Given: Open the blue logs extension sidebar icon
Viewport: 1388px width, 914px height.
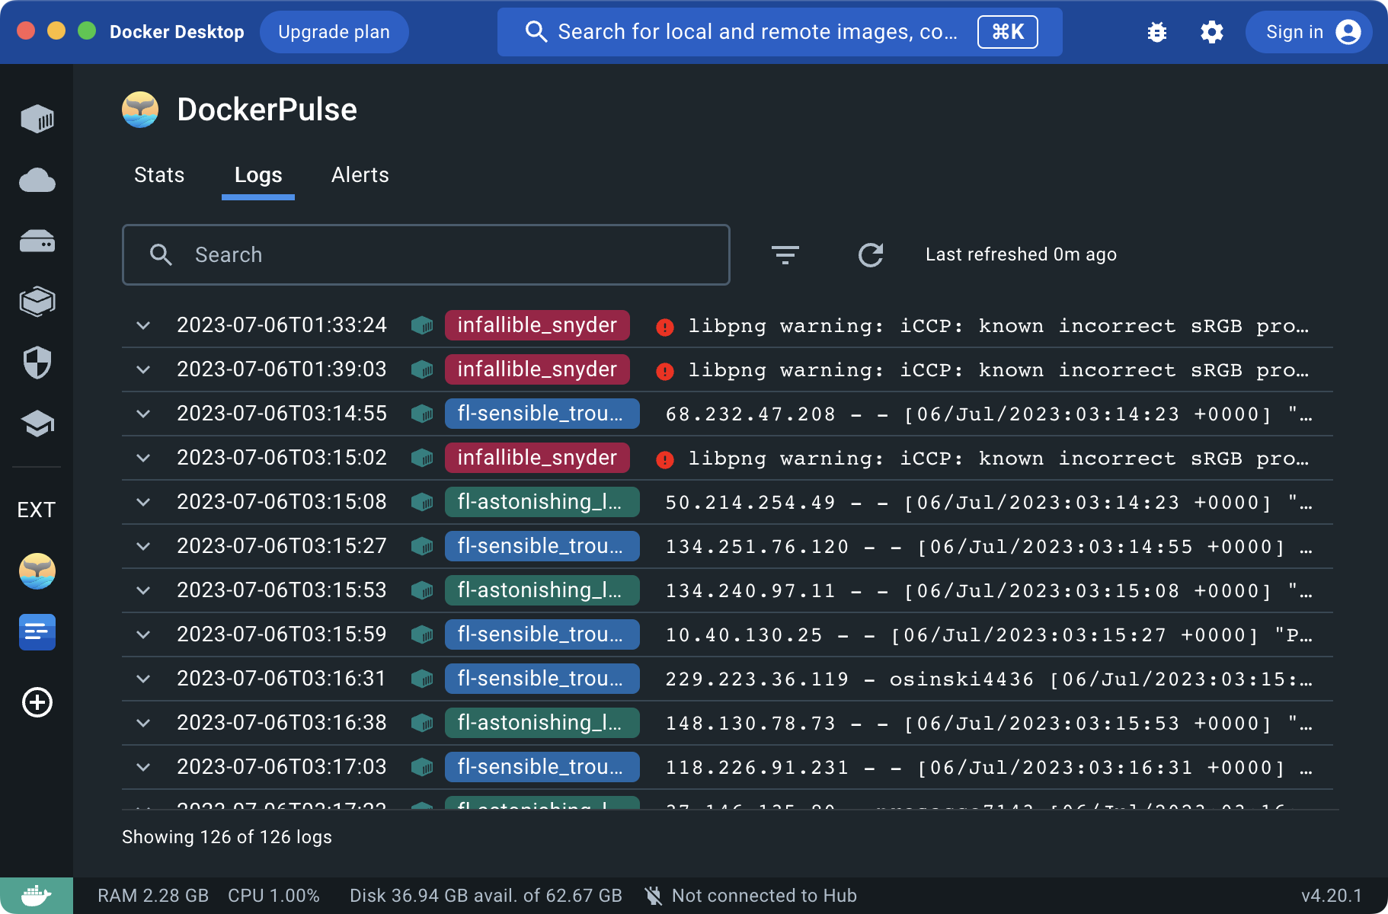Looking at the screenshot, I should pos(37,632).
